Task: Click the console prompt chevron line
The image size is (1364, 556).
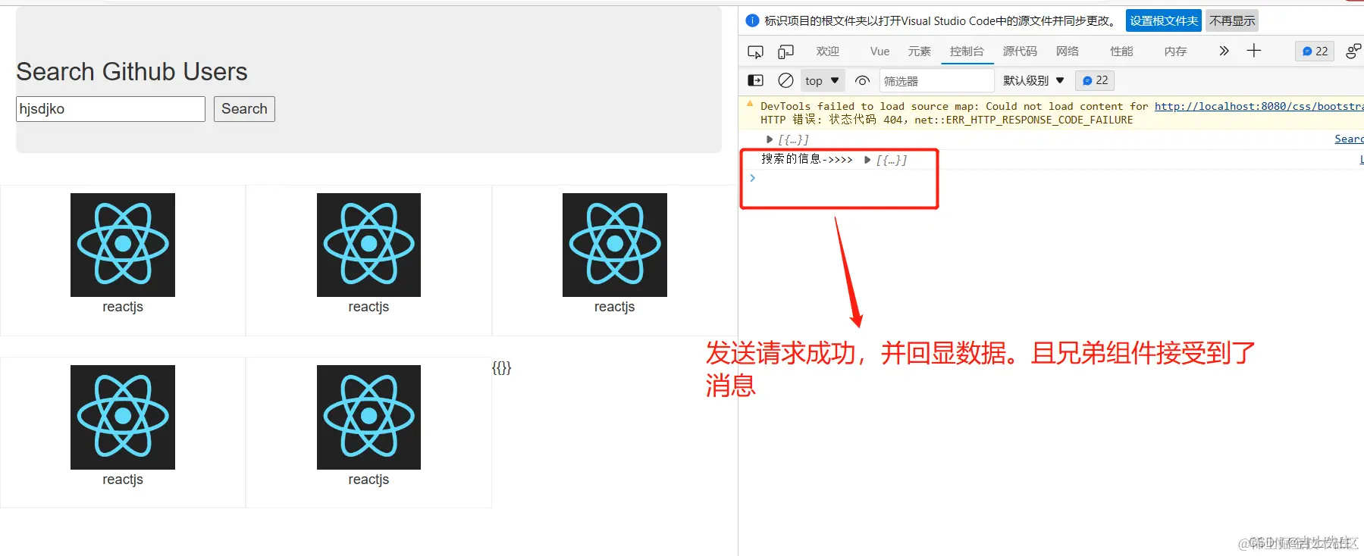Action: (752, 178)
